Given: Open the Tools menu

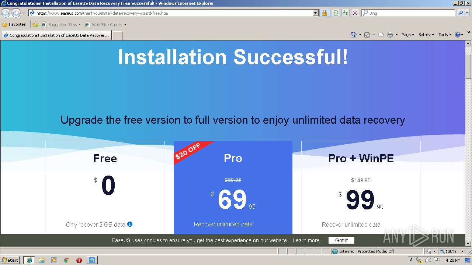Looking at the screenshot, I should [x=445, y=35].
